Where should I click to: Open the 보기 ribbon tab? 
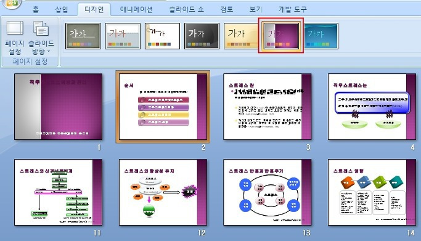(x=256, y=9)
